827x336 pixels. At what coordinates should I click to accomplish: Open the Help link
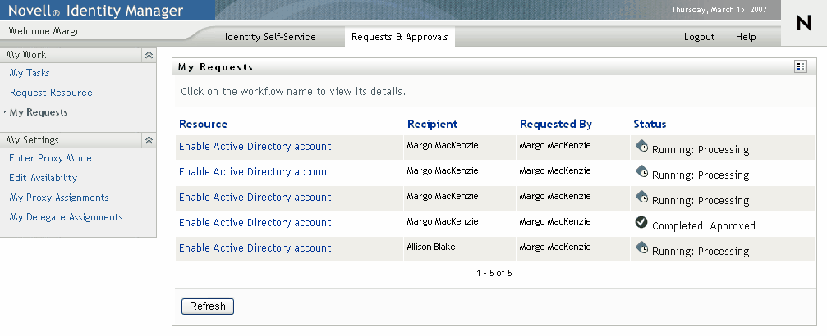[x=746, y=37]
